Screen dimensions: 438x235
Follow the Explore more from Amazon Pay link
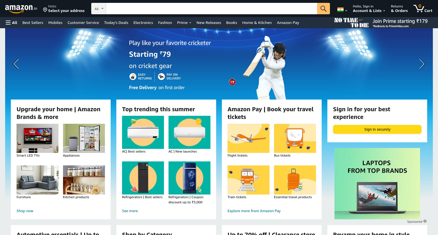click(x=254, y=211)
